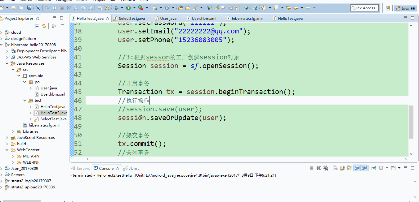Click the Save All toolbar icon
Screen dimensions: 419x202
(20, 8)
